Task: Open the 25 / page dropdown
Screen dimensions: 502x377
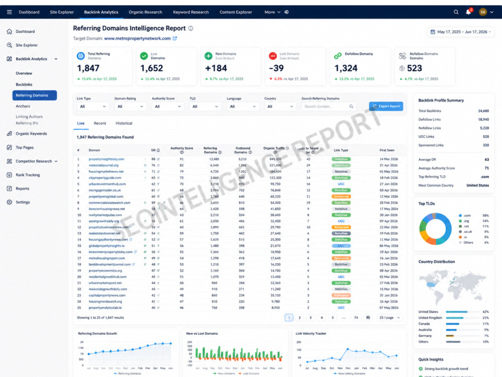Action: (390, 318)
